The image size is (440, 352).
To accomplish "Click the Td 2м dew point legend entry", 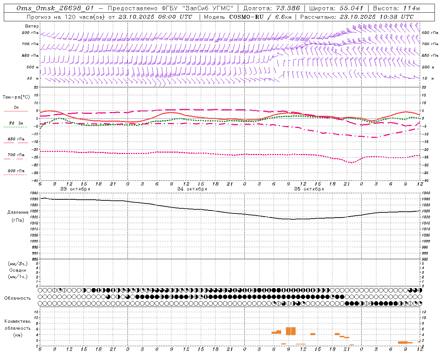I will (16, 123).
